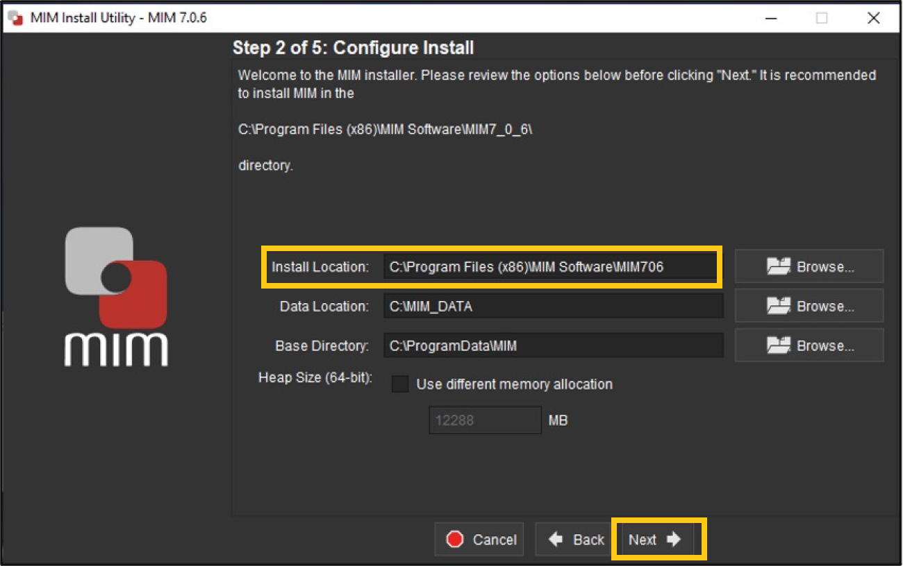Viewport: 903px width, 566px height.
Task: Click the 'Base Directory:' label
Action: click(x=322, y=346)
